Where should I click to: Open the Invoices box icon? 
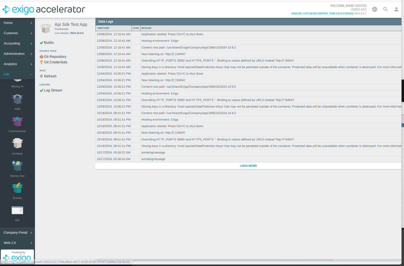pos(17,144)
